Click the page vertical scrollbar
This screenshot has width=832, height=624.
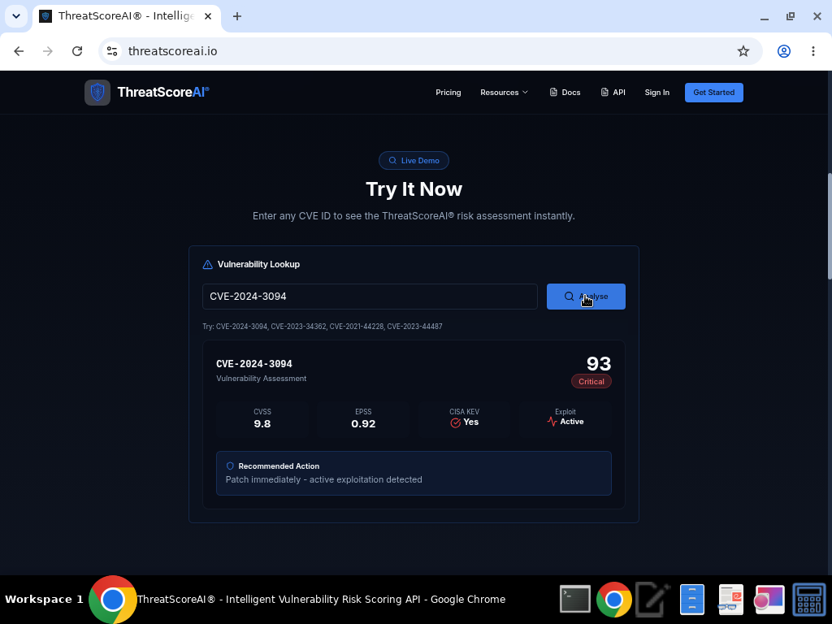click(829, 226)
